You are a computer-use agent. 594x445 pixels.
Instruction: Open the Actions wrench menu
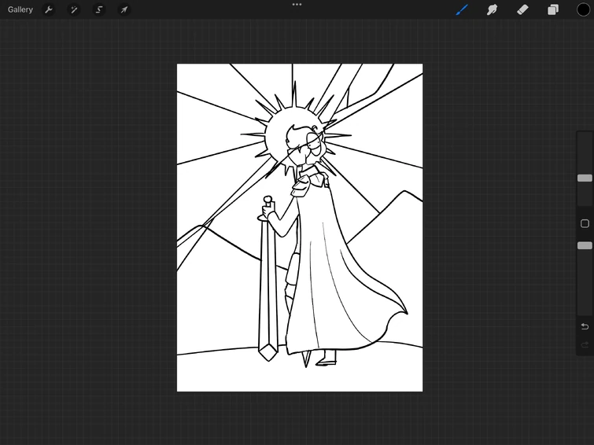click(x=49, y=9)
